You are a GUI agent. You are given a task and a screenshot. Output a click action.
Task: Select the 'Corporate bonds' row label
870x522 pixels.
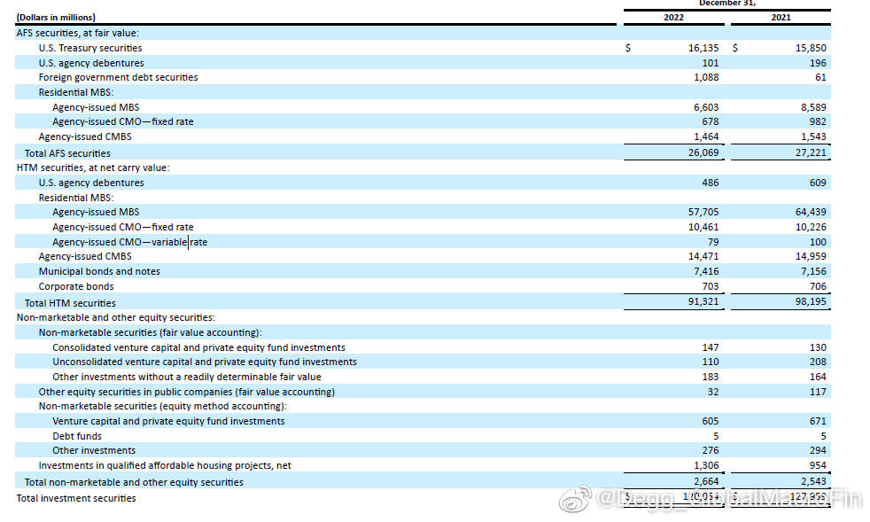click(76, 286)
